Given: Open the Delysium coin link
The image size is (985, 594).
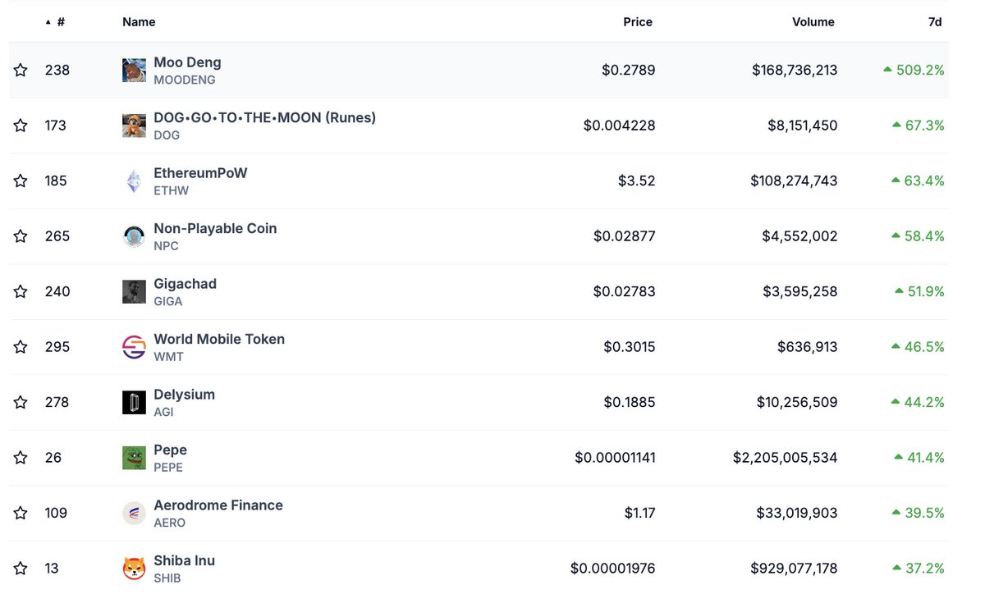Looking at the screenshot, I should click(x=184, y=395).
